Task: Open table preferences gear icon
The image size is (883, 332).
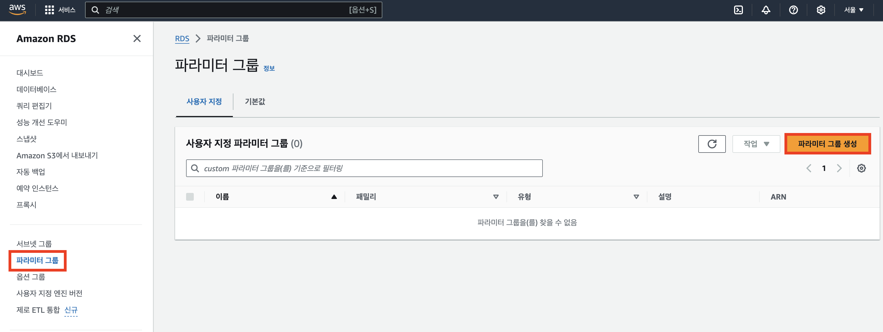Action: pyautogui.click(x=861, y=168)
